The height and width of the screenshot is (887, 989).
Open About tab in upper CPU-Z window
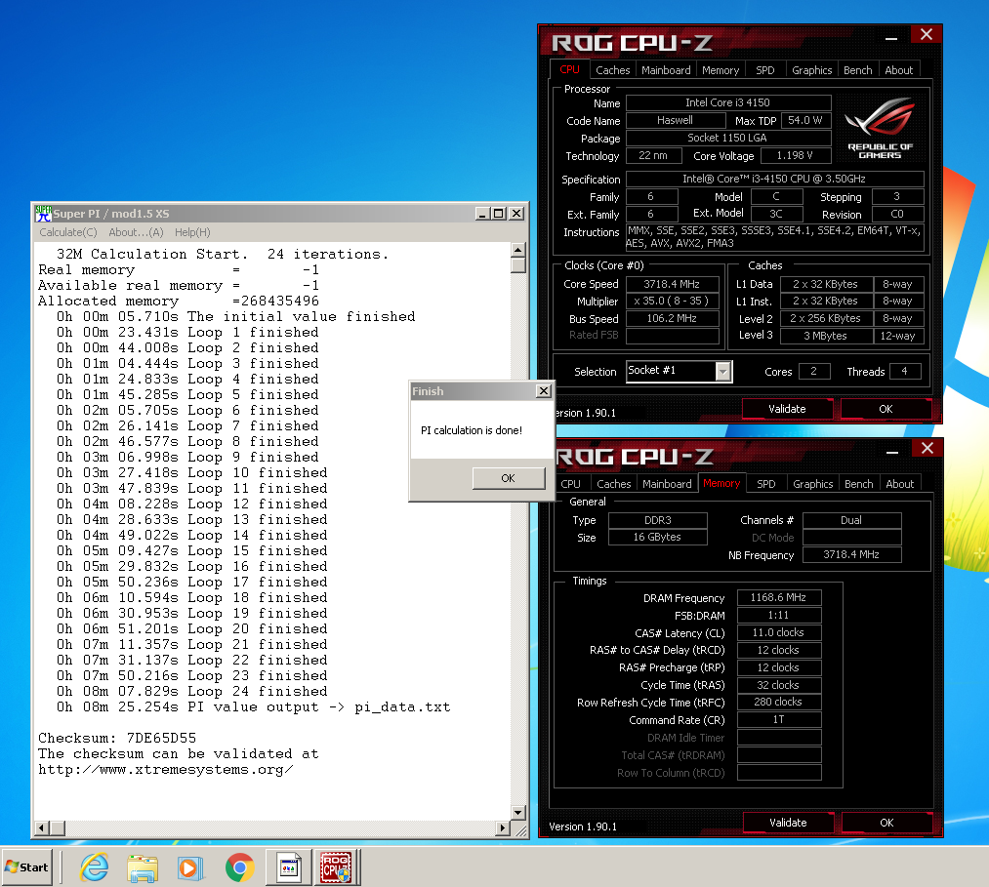(899, 70)
